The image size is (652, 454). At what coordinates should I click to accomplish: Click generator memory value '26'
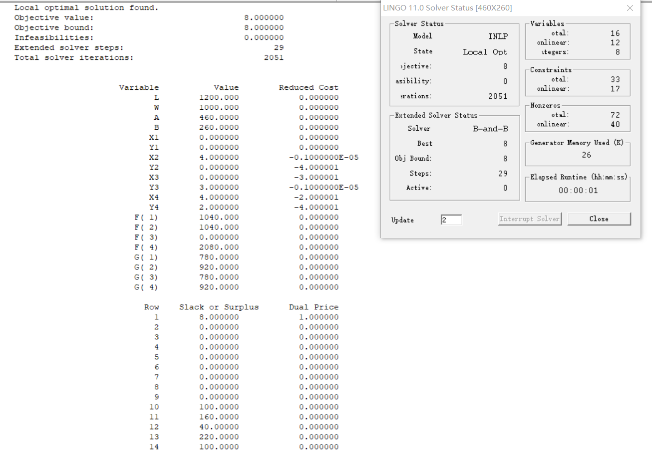point(586,155)
